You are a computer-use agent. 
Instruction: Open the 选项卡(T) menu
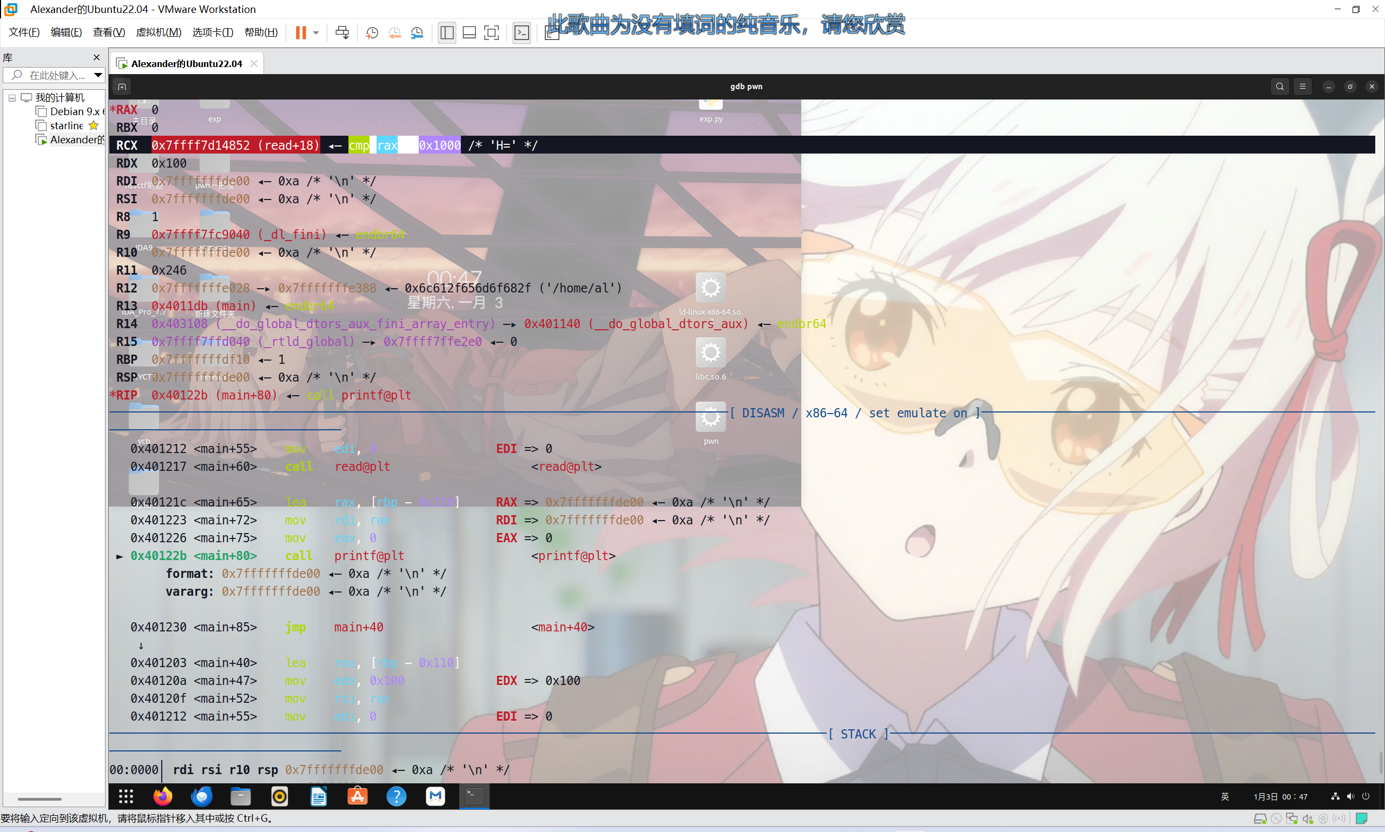[213, 32]
